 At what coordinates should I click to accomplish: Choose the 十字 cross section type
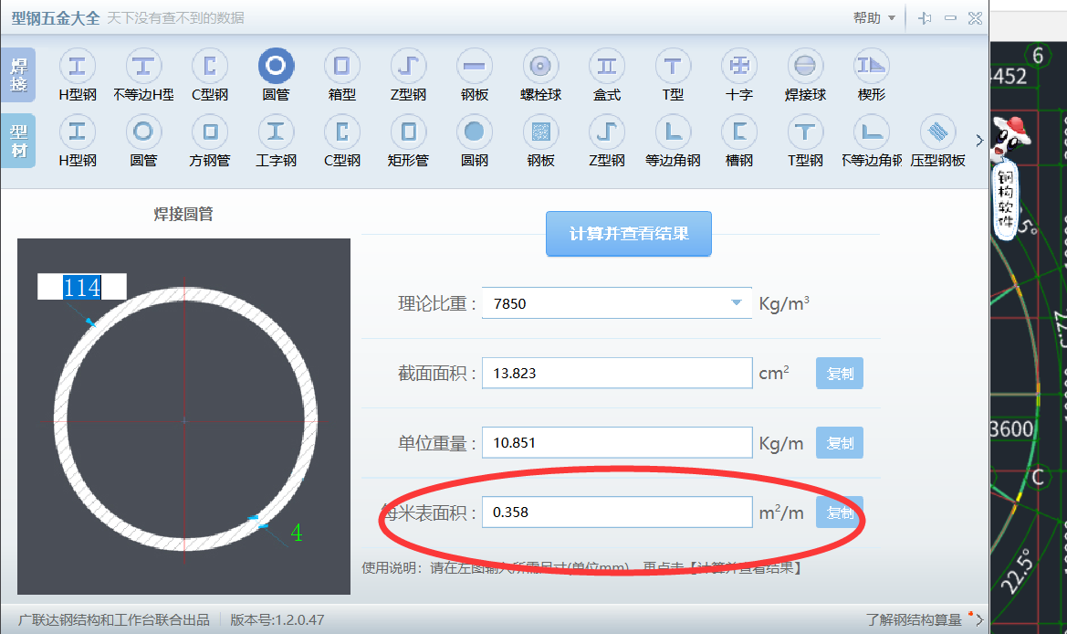pos(738,66)
